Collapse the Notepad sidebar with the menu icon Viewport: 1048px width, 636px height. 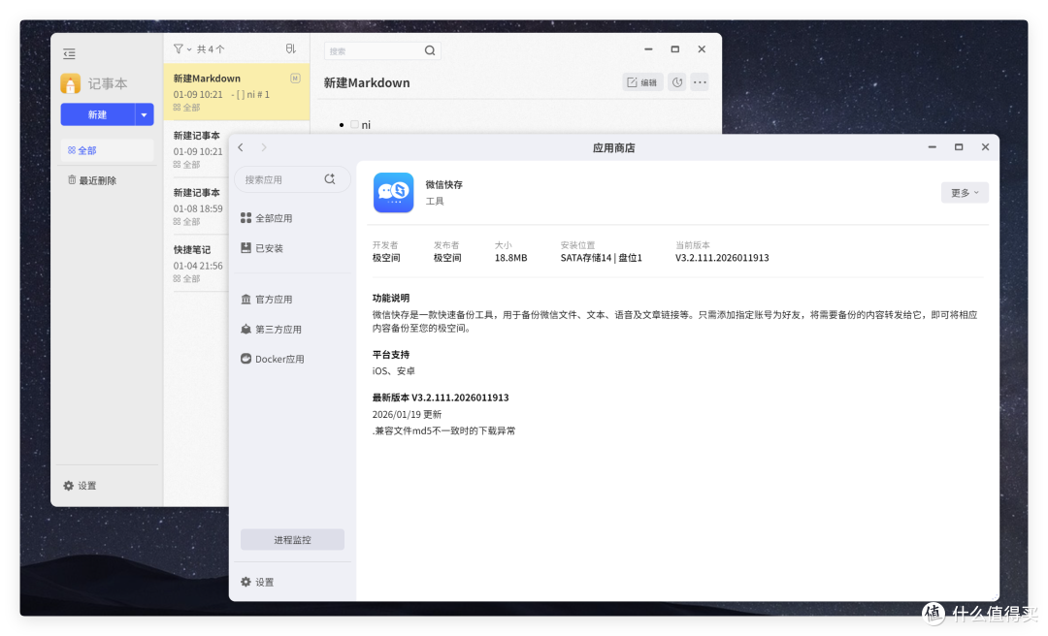(70, 54)
